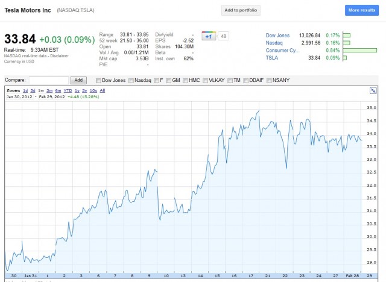The height and width of the screenshot is (282, 386).
Task: Click the 33.84 stock price
Action: click(x=20, y=39)
